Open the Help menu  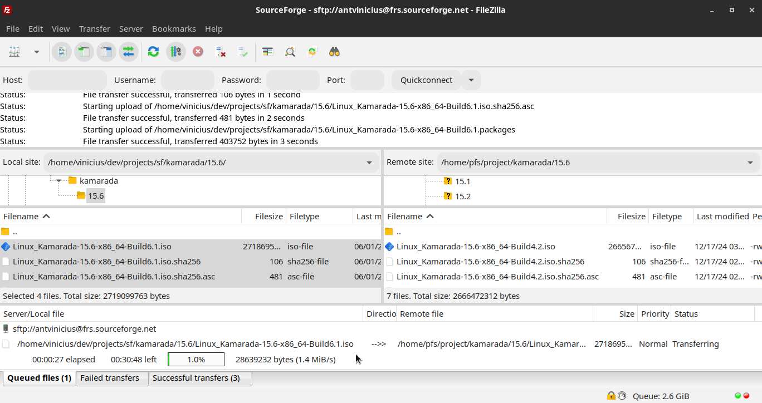coord(214,28)
